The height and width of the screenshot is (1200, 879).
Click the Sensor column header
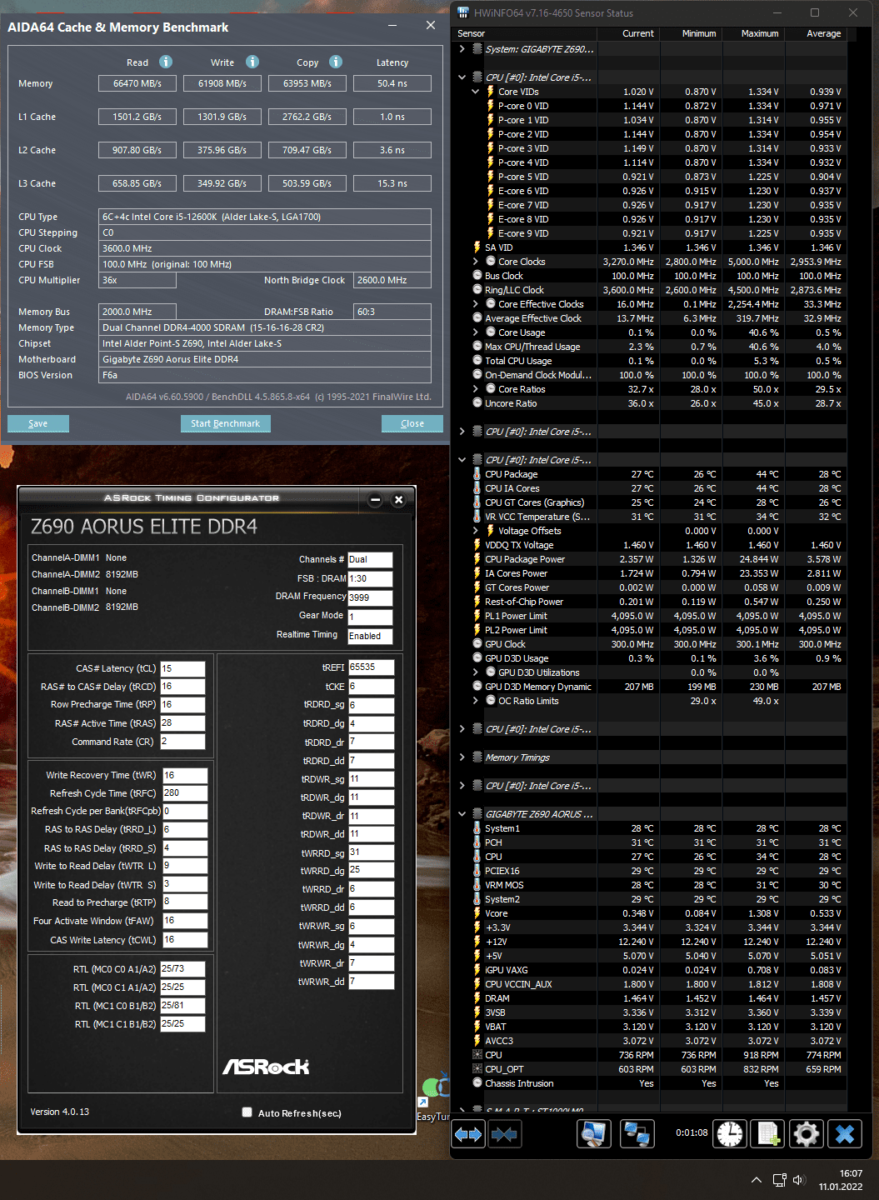525,33
